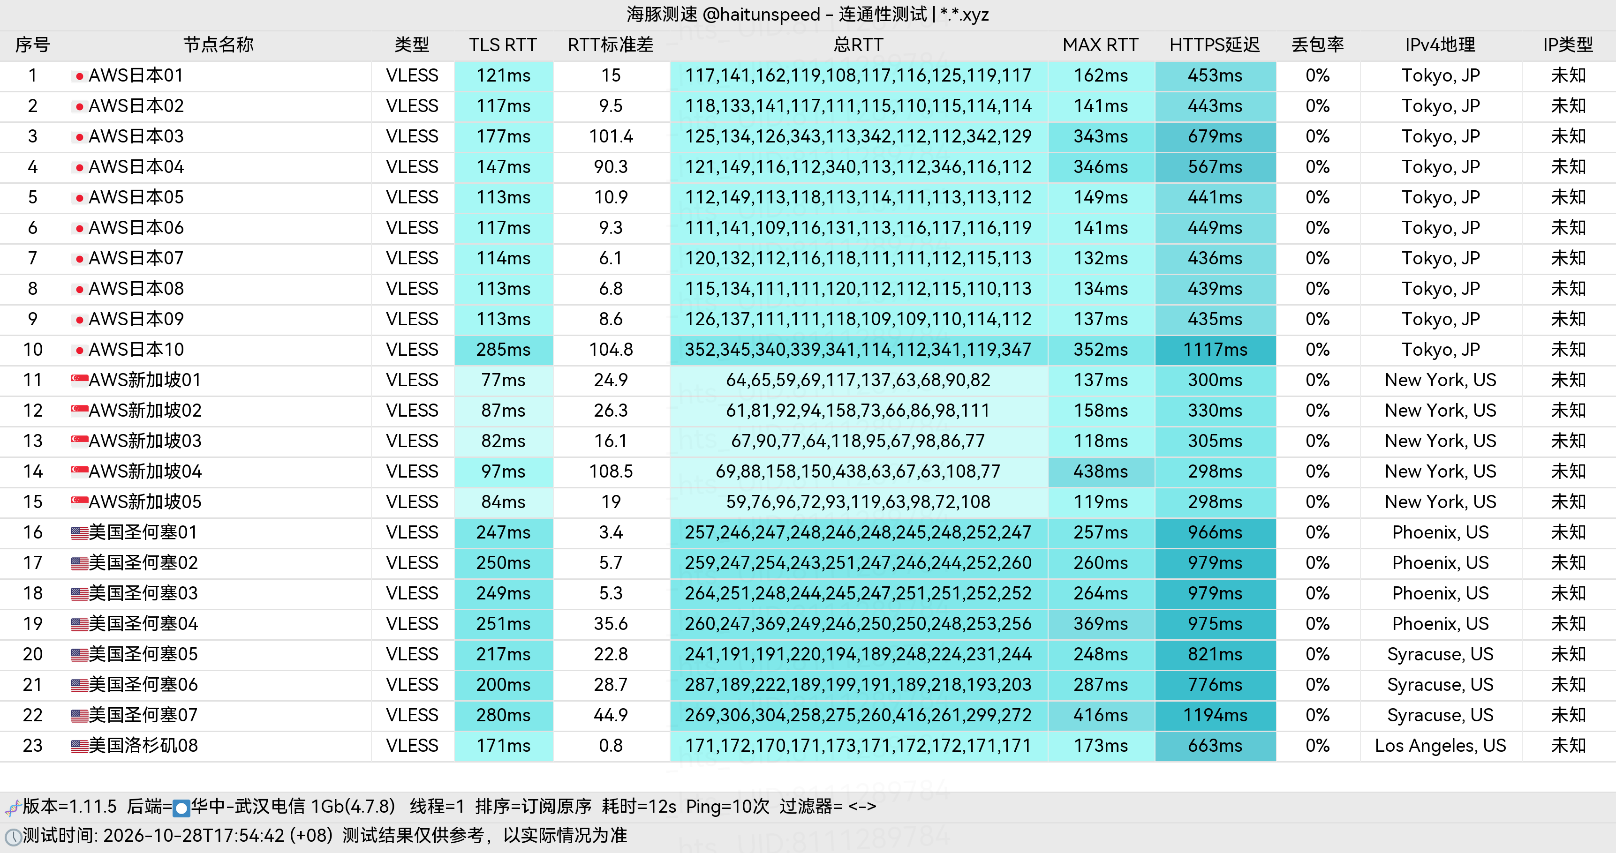Select the node name AWS新加坡02
Screen dimensions: 1616x853
145,411
